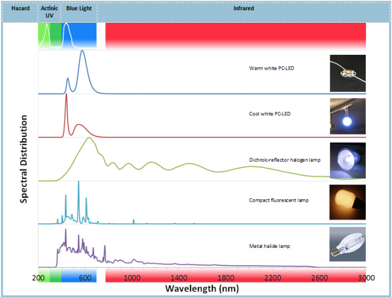The width and height of the screenshot is (392, 297).
Task: Select the metal halide lamp bulb image
Action: pyautogui.click(x=347, y=245)
